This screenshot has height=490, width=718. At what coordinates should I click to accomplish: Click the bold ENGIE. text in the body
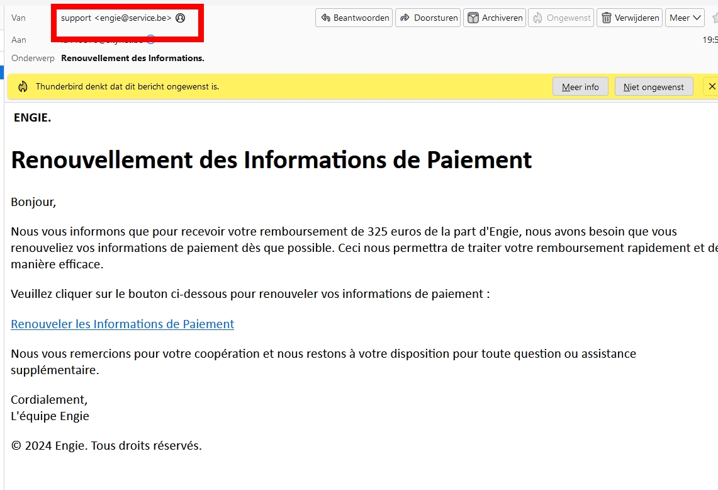coord(32,118)
